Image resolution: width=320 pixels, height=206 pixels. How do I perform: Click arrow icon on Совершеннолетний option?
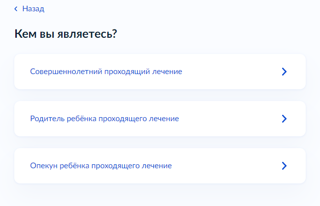[284, 72]
